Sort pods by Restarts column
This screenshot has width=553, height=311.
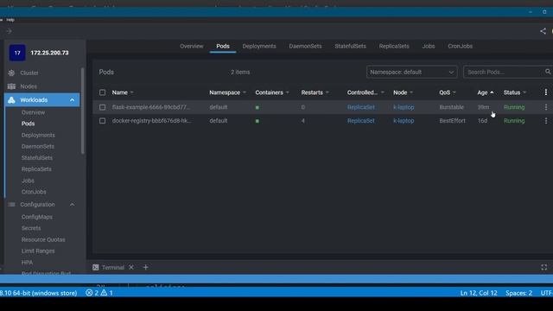point(315,92)
